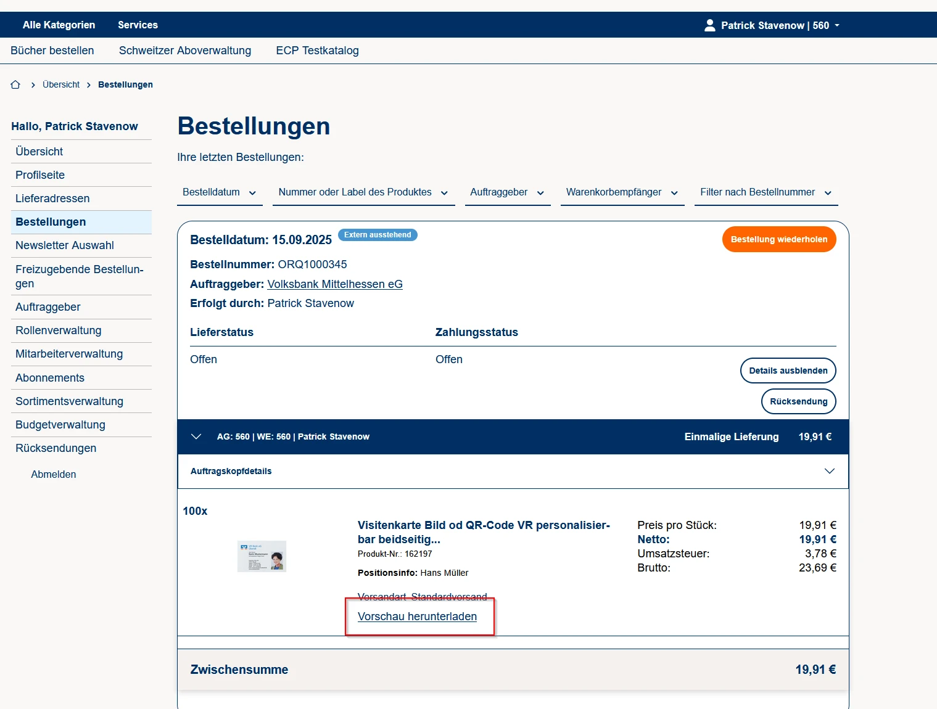Click the Bestellung wiederholen button
Screen dimensions: 937x709
(x=778, y=239)
